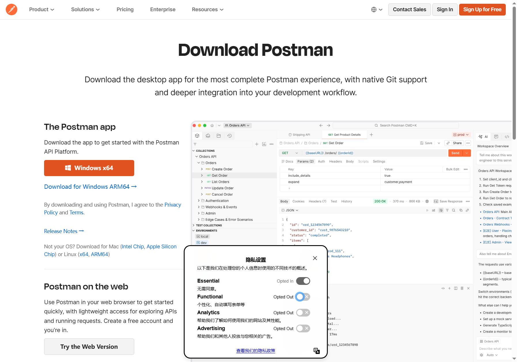Viewport: 517px width, 362px height.
Task: Click the translate icon in the privacy dialog
Action: click(x=317, y=351)
